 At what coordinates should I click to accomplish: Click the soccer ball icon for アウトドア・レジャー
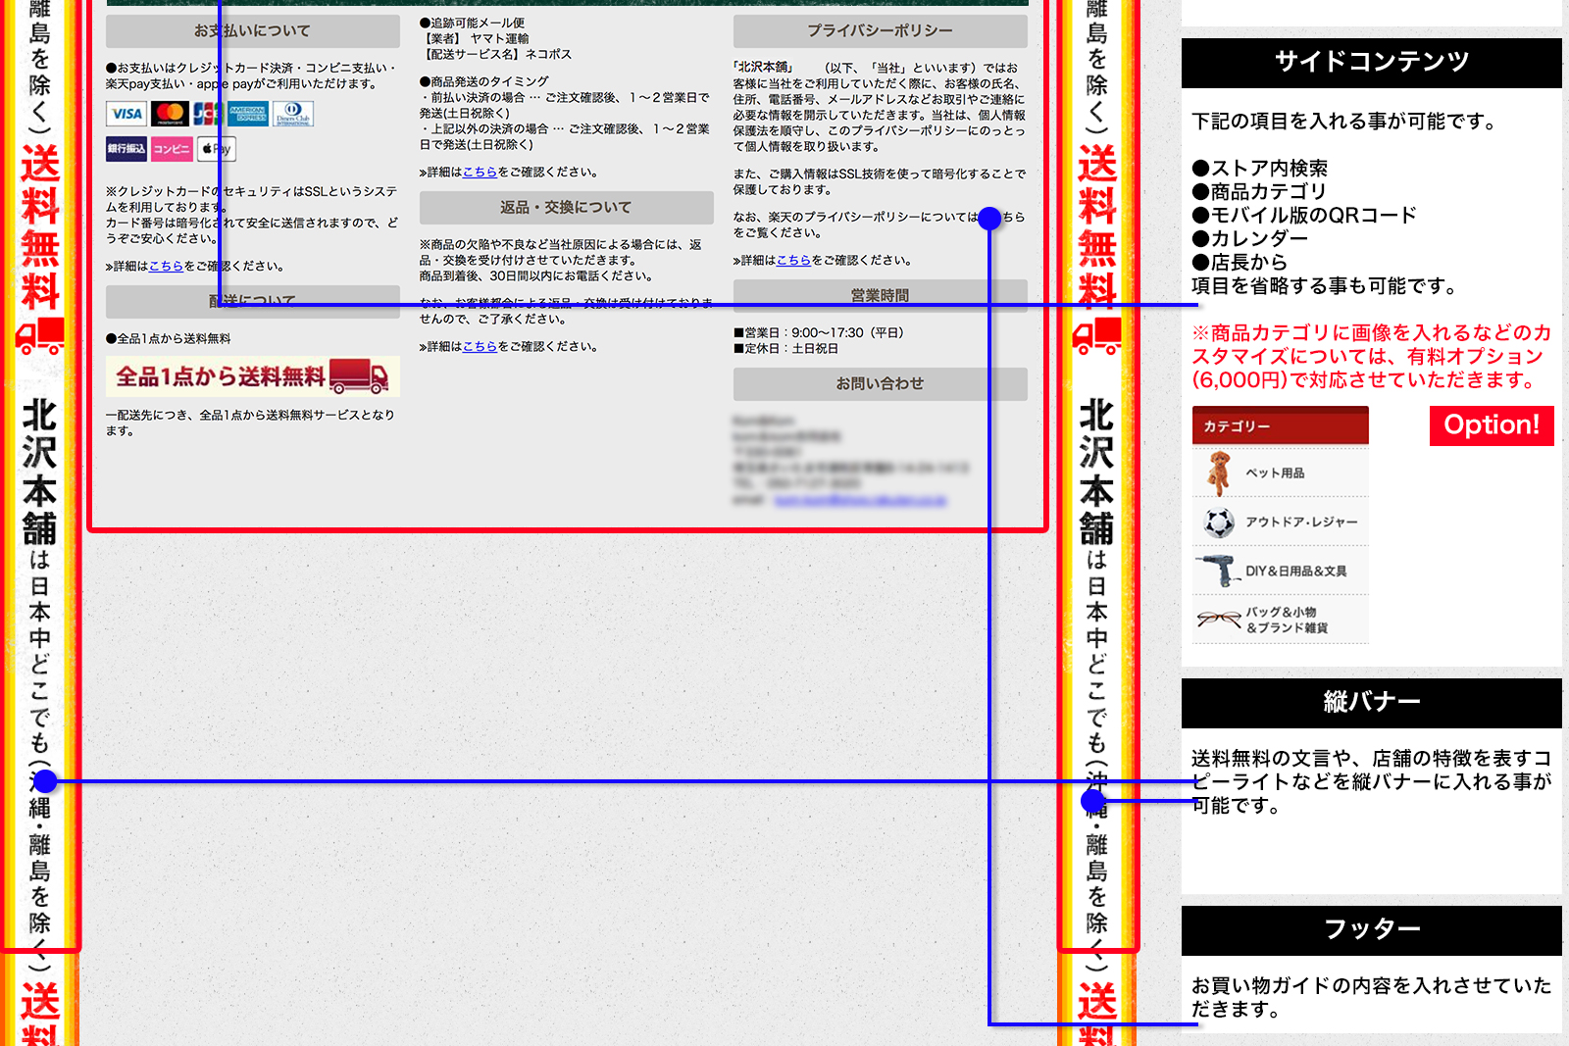(1219, 523)
